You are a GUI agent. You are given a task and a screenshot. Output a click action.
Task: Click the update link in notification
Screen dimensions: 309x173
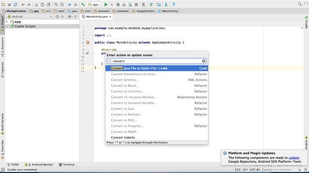point(294,158)
